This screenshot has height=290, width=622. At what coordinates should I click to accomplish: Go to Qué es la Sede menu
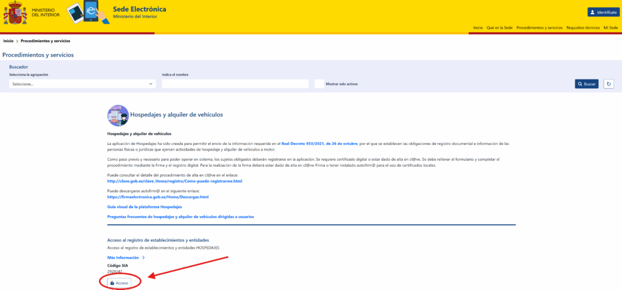[x=499, y=28]
